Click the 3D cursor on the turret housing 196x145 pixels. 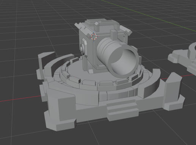point(94,36)
